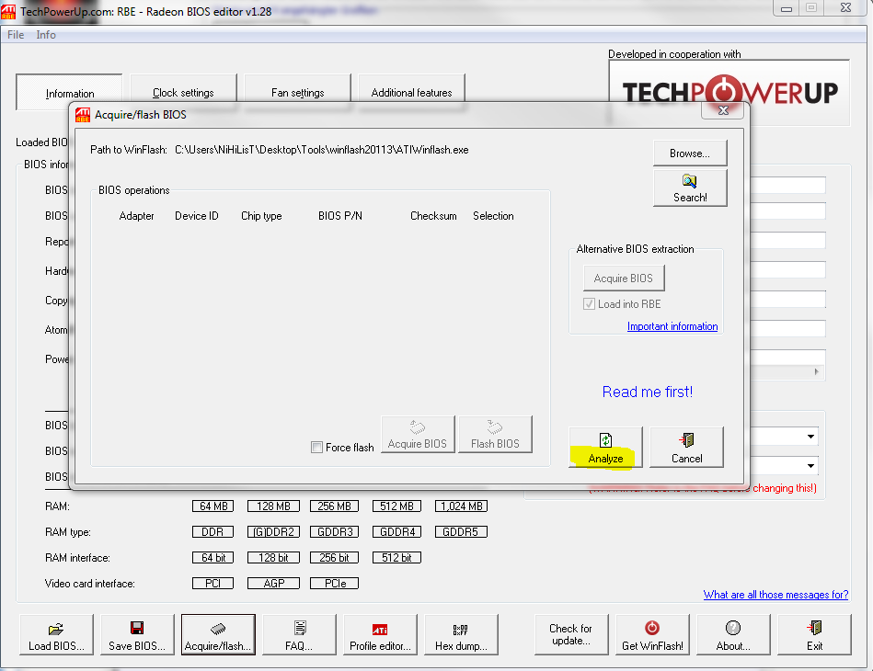The height and width of the screenshot is (671, 873).
Task: Select the 1,024 MB RAM indicator
Action: tap(461, 506)
